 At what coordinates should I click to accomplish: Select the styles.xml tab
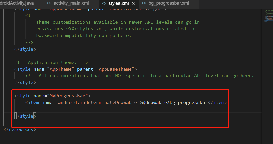[x=118, y=3]
